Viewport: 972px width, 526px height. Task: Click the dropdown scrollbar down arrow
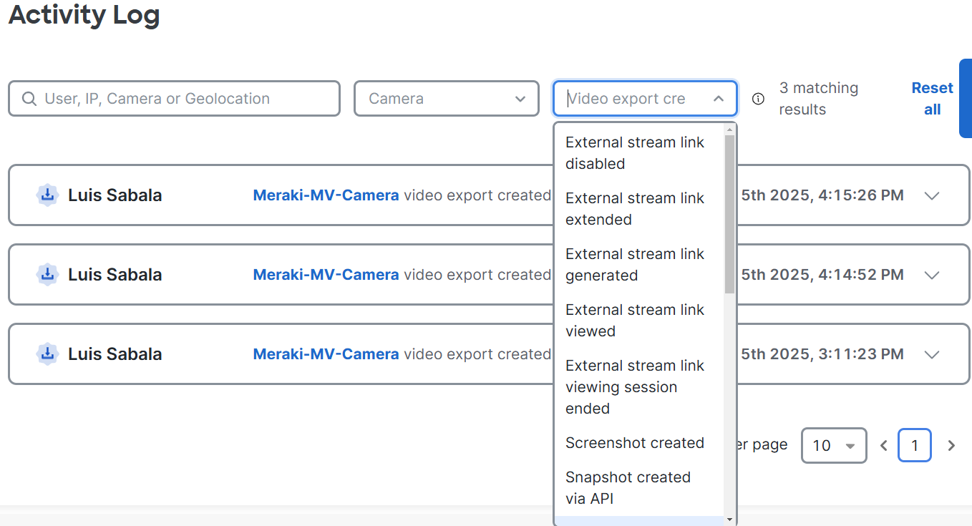click(x=729, y=520)
